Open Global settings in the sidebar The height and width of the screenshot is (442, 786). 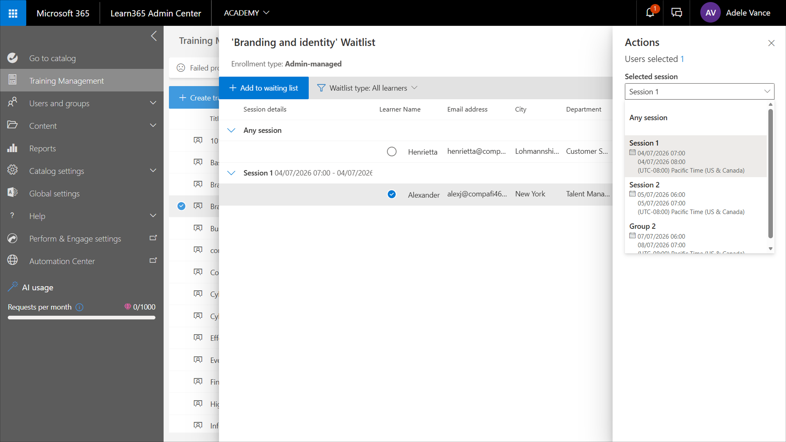(x=82, y=193)
